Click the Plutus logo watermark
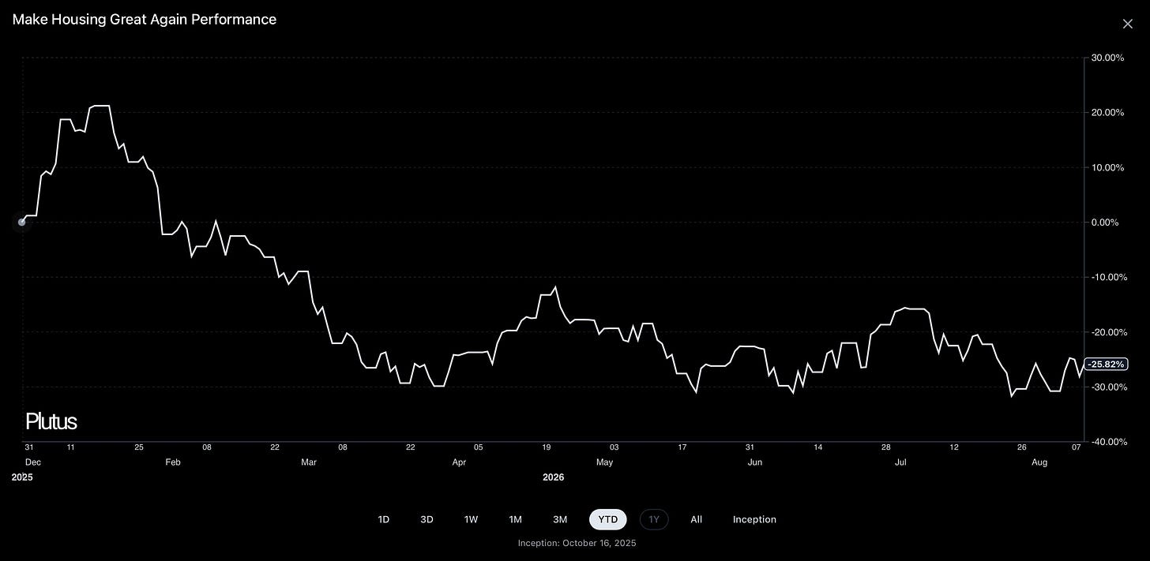 pyautogui.click(x=51, y=421)
